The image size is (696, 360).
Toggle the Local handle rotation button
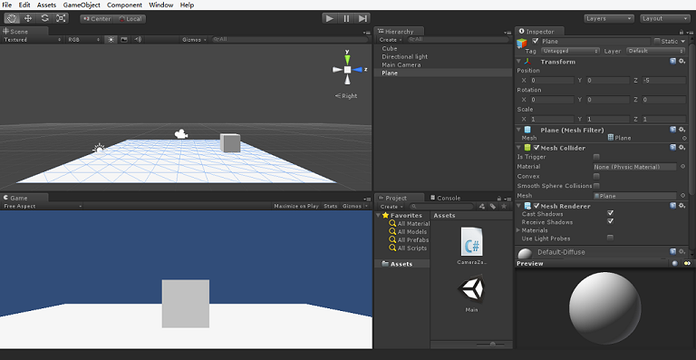pyautogui.click(x=130, y=19)
